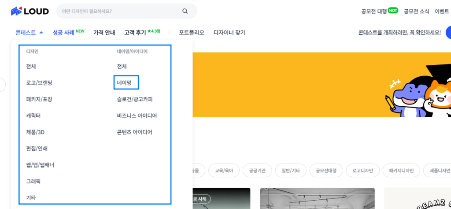Click the 디자인 column header text
This screenshot has height=209, width=451.
pyautogui.click(x=32, y=51)
